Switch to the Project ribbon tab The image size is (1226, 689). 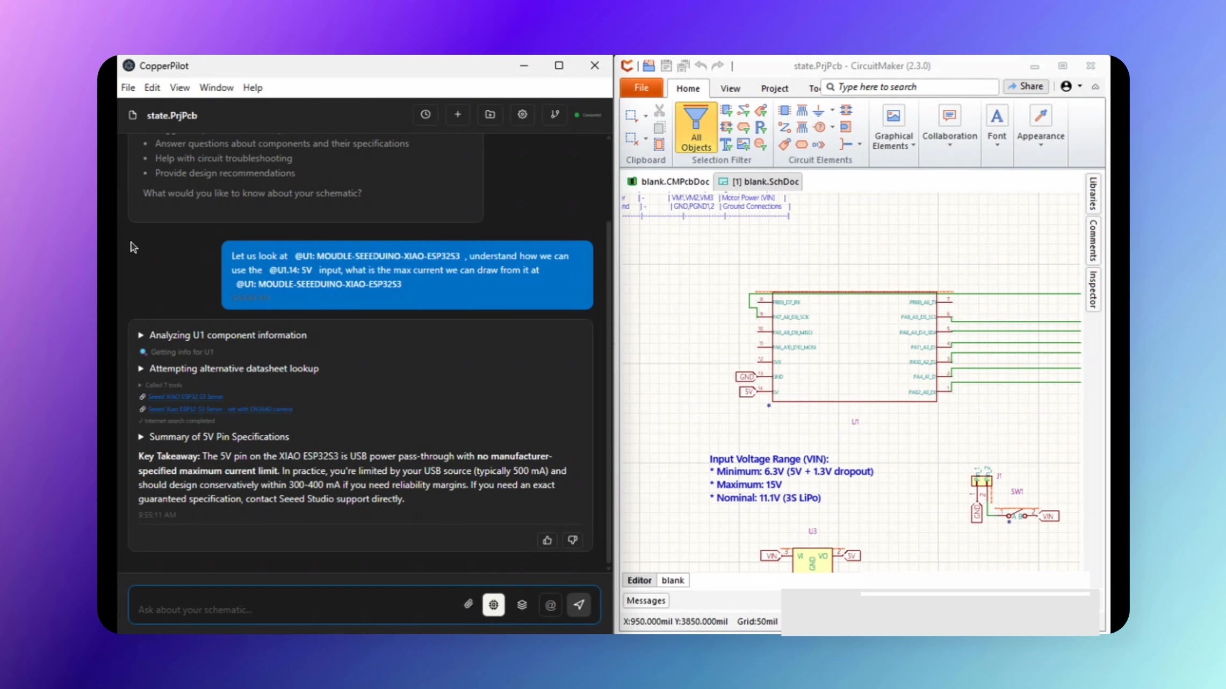click(x=774, y=88)
